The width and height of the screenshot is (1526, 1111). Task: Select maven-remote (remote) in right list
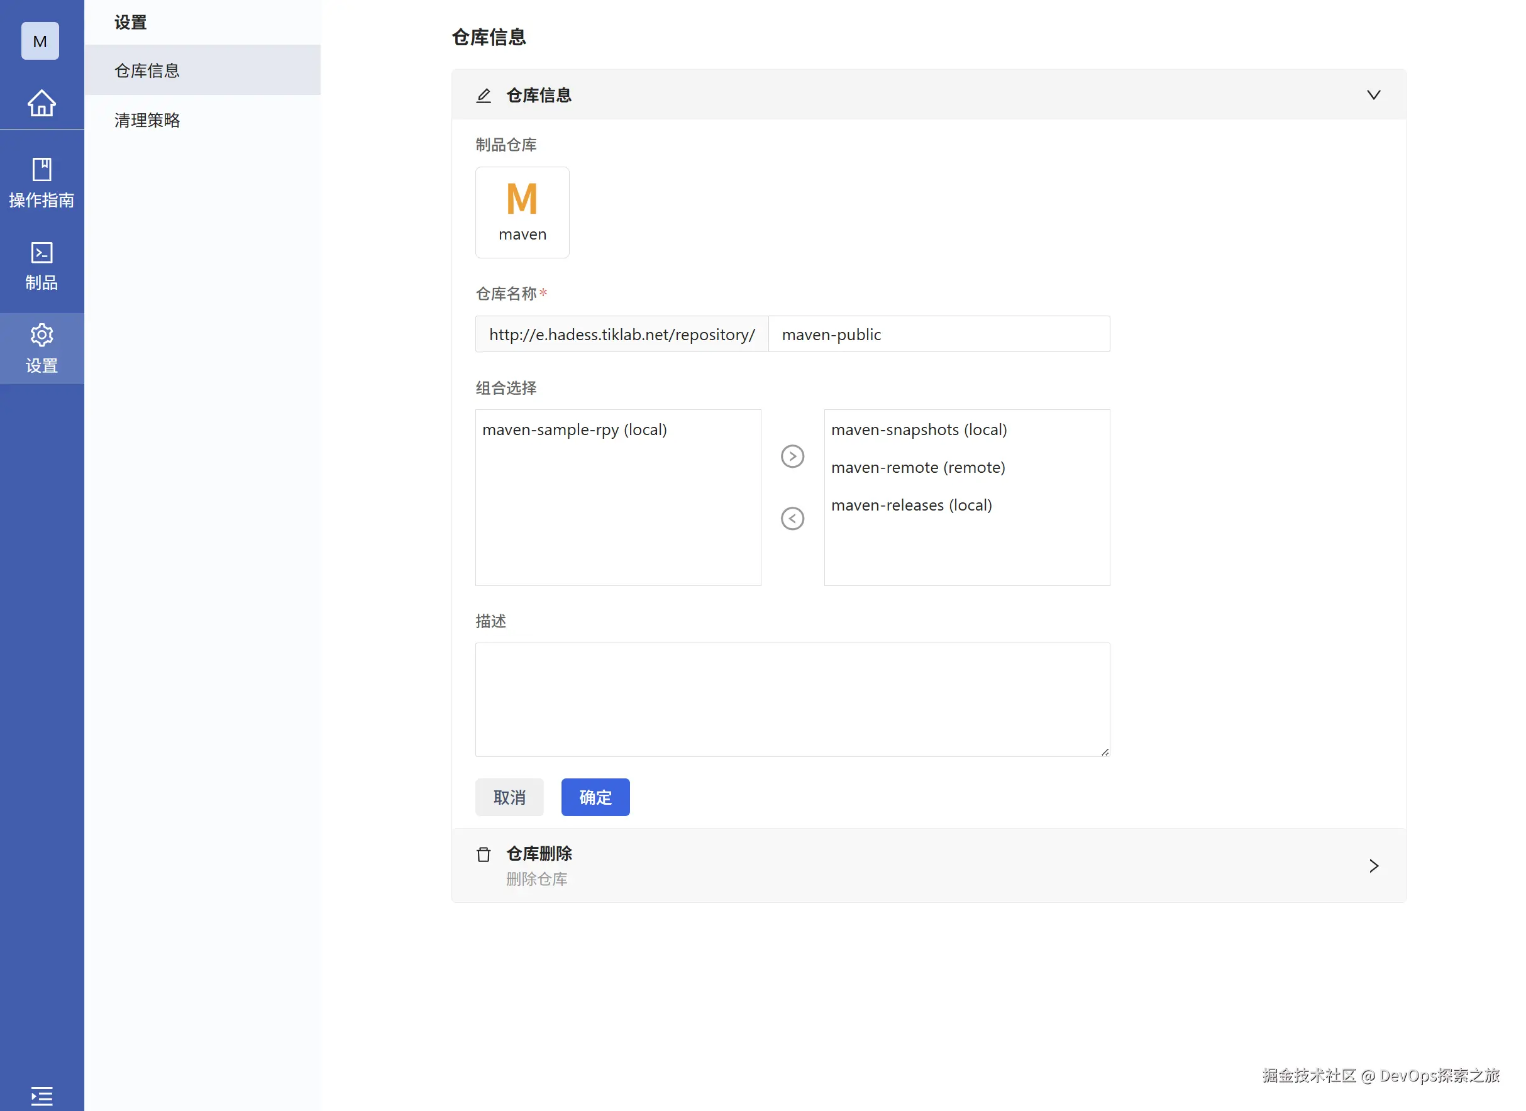coord(918,467)
